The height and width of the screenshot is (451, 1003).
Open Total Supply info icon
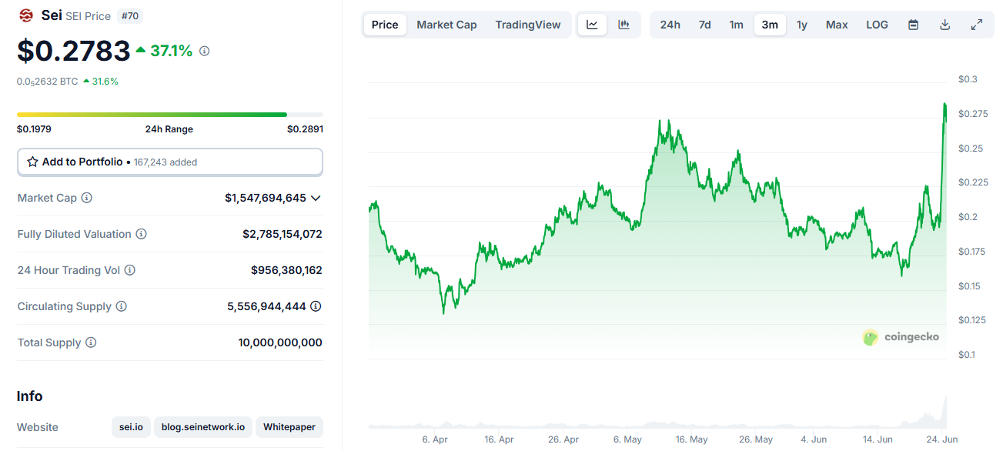(91, 342)
